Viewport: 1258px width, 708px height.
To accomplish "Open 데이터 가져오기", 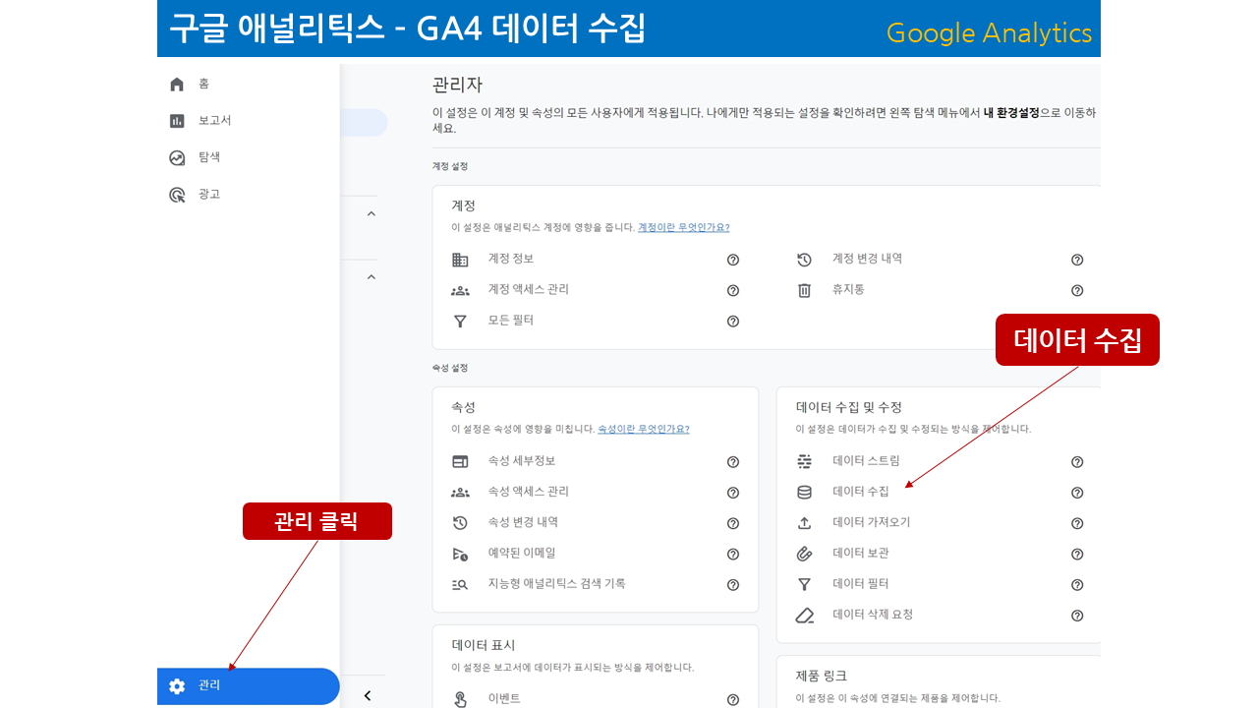I will (872, 522).
